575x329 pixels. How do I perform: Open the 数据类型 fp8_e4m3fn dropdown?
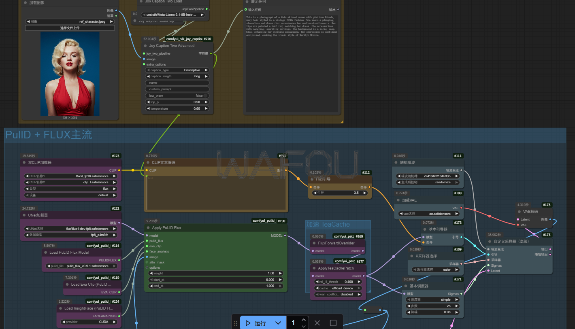coord(71,235)
